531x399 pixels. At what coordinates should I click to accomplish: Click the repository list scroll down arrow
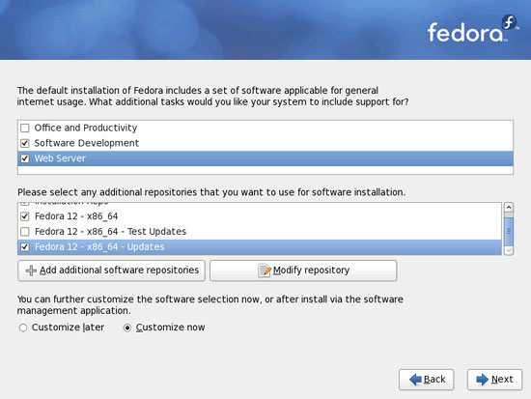pos(509,250)
